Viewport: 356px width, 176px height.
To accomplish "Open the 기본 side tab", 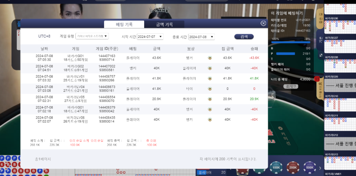I will point(320,41).
